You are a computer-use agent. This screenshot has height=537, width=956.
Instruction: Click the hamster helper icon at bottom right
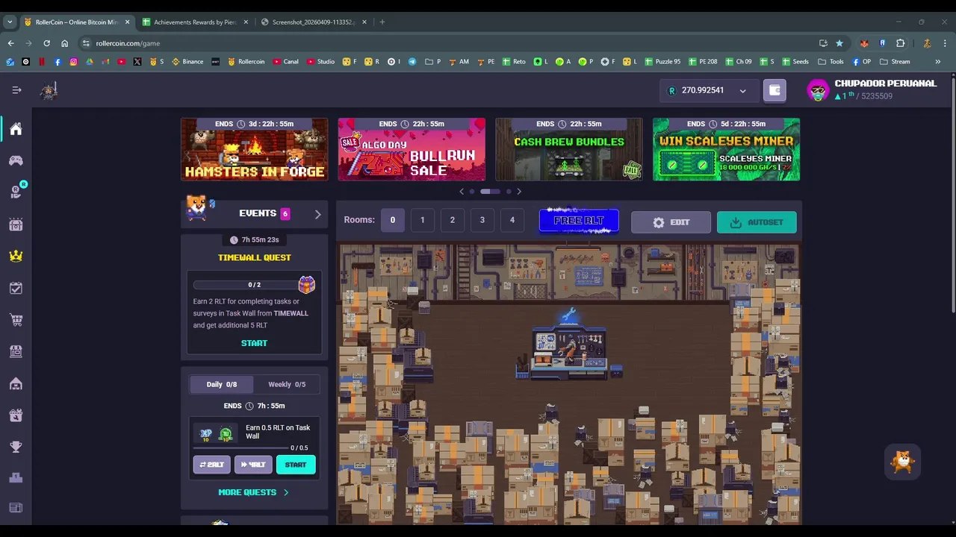tap(903, 462)
